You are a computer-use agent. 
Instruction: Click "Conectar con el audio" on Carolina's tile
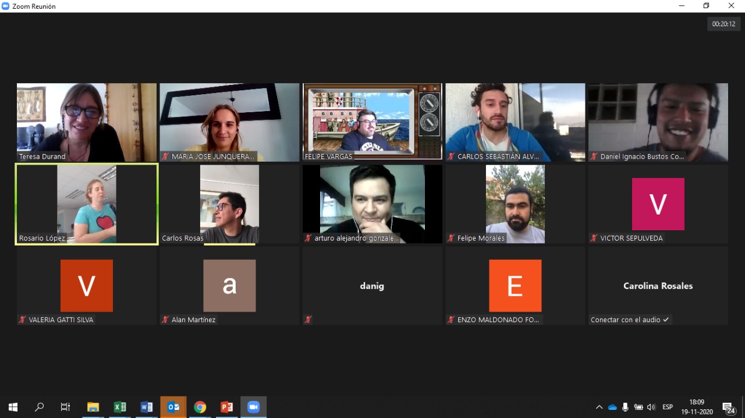[630, 320]
